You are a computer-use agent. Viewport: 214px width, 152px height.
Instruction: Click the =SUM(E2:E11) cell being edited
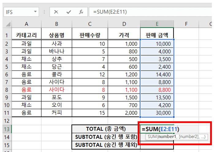click(x=157, y=129)
